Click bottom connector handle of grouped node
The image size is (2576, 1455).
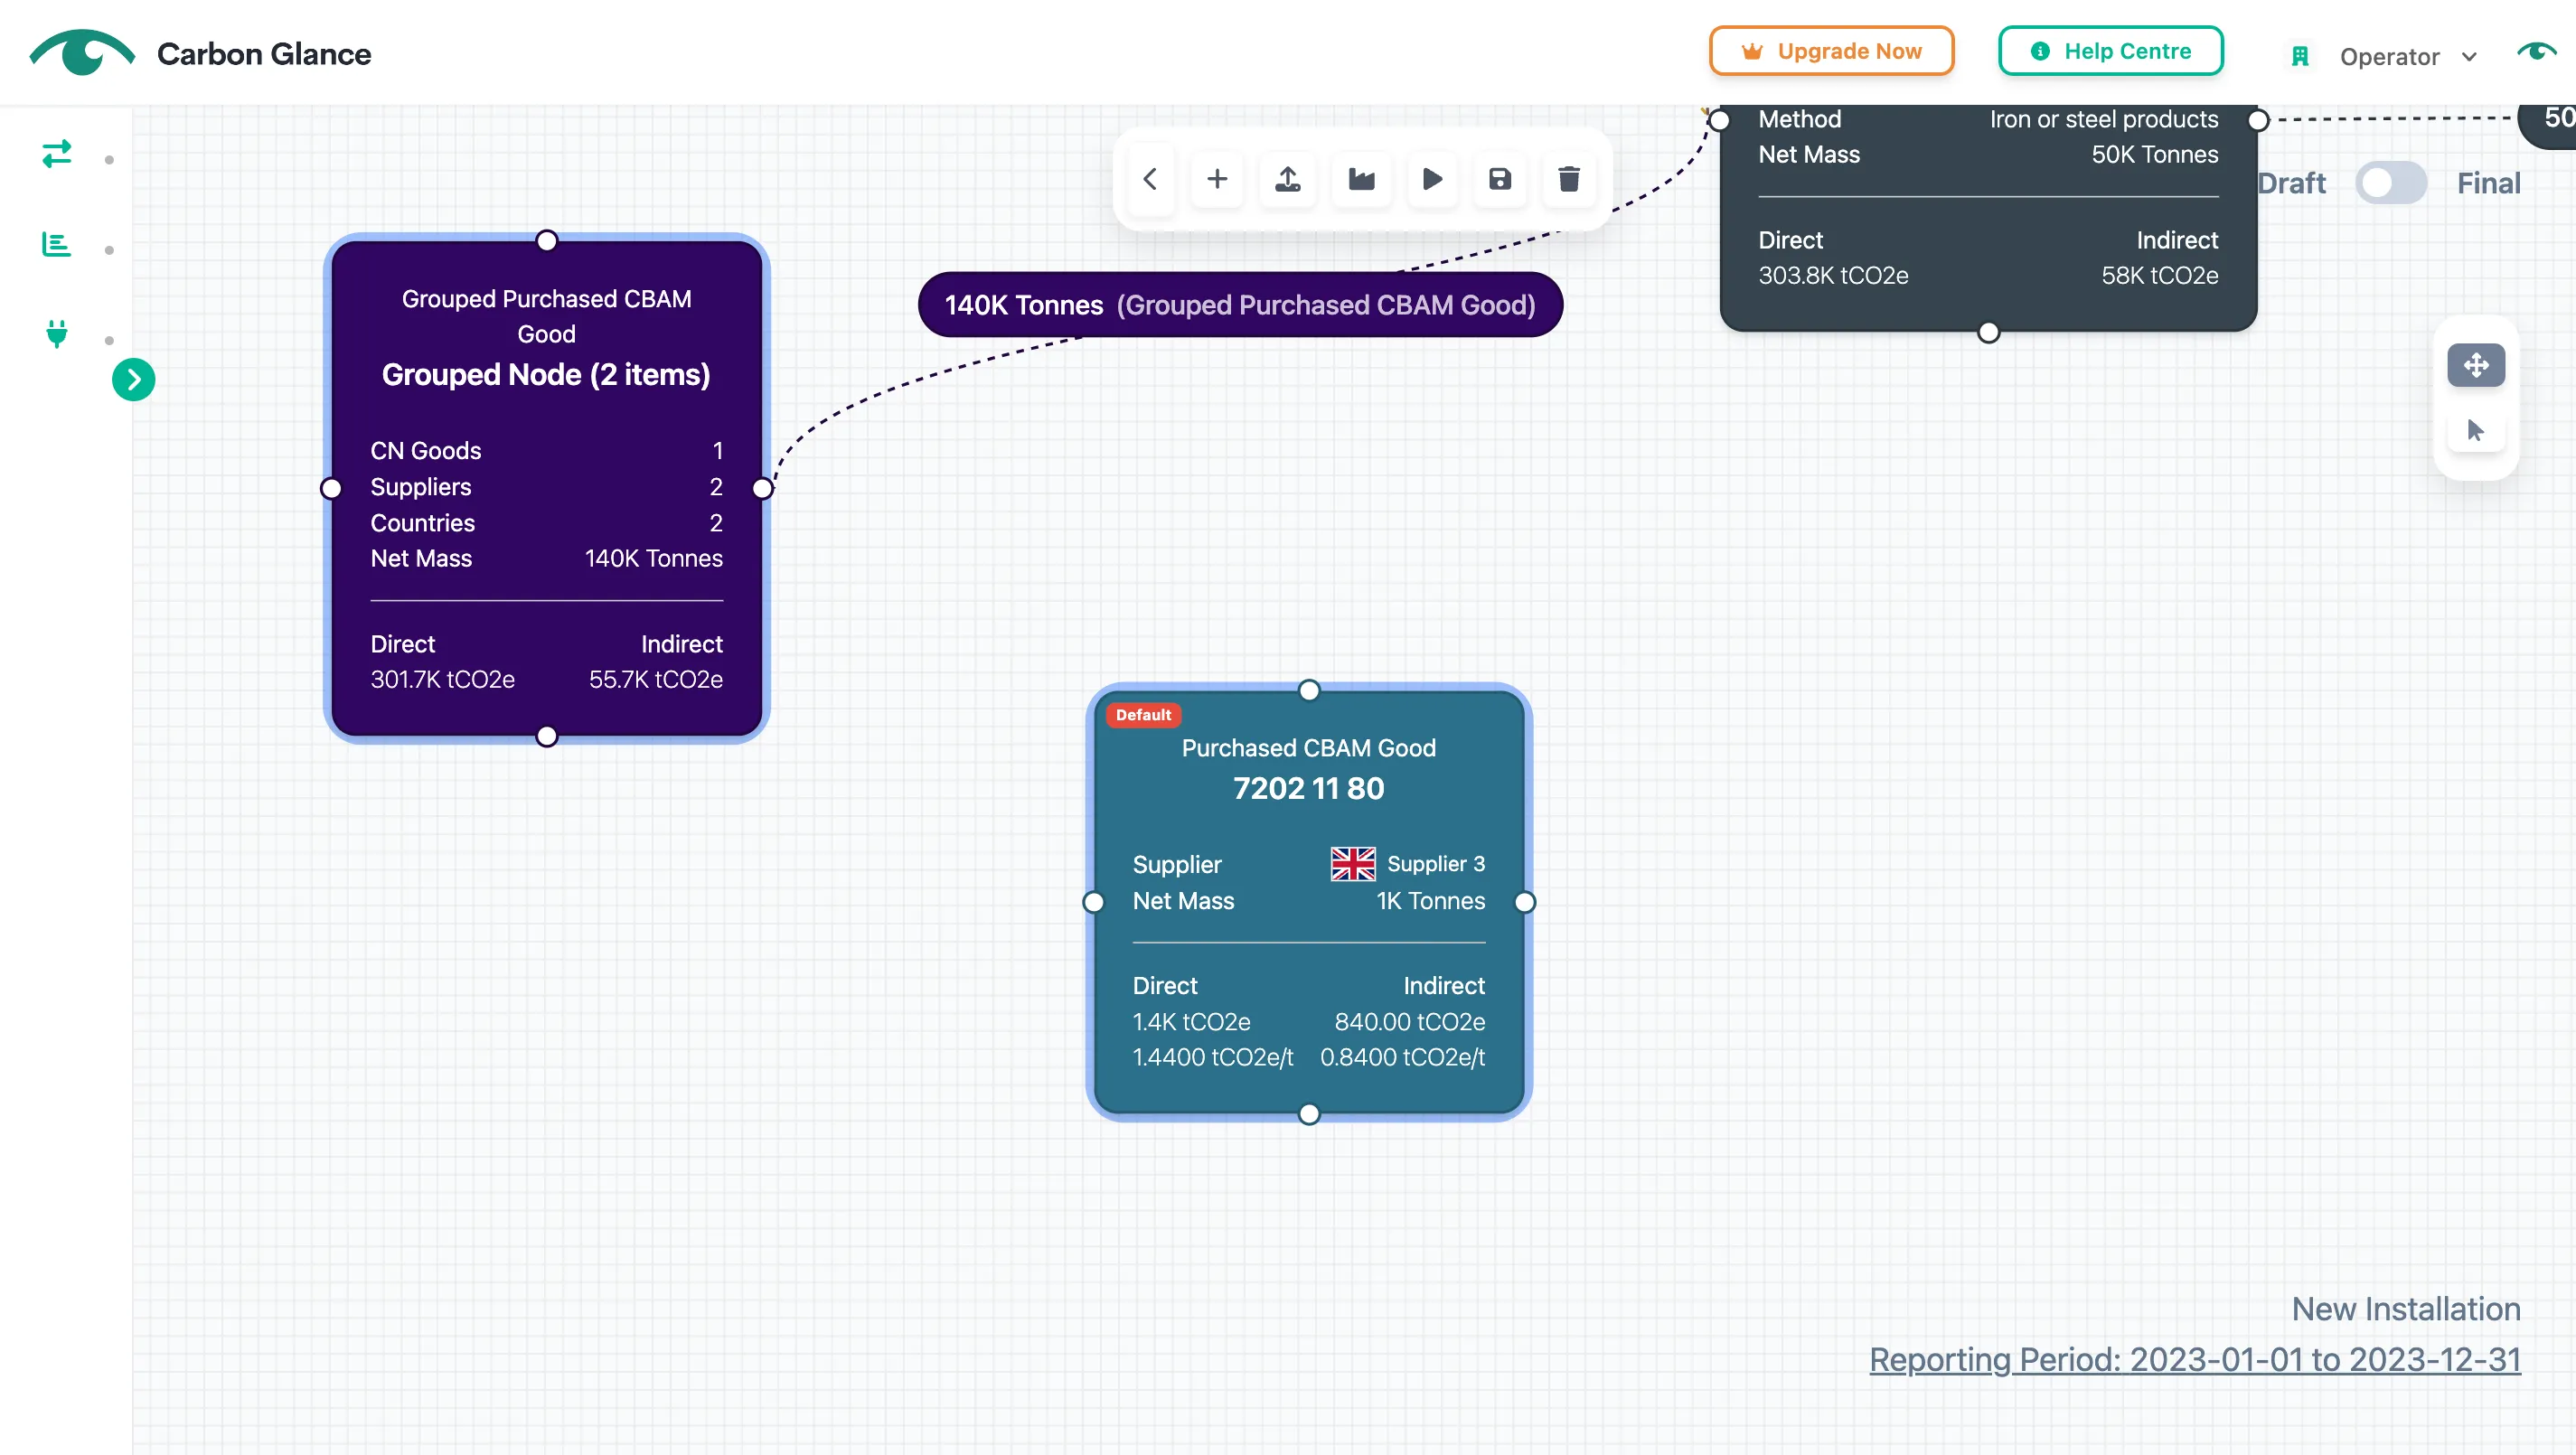point(546,737)
